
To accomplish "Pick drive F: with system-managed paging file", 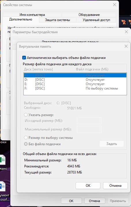I will tap(75, 88).
